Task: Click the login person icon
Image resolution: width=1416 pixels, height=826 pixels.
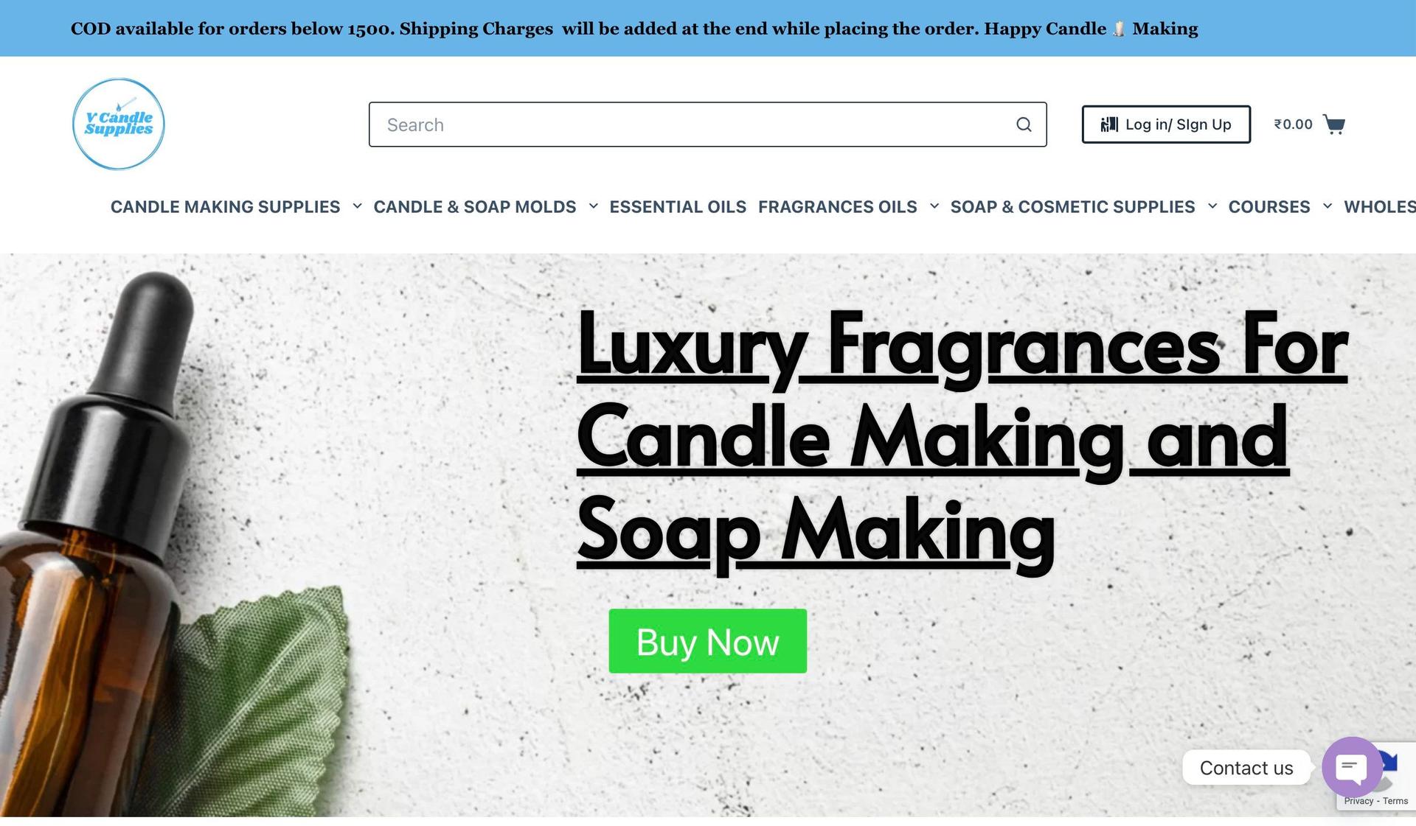Action: (1109, 125)
